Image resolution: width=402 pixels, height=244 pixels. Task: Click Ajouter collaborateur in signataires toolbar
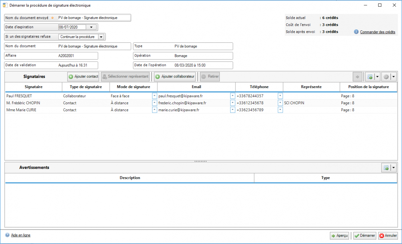point(175,77)
